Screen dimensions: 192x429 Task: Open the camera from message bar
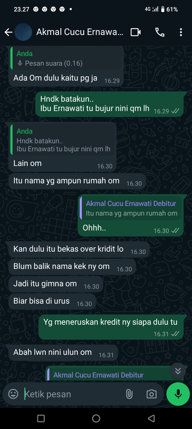(x=151, y=394)
